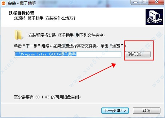Click the 选择目标位置 heading
Screen dimensions: 165x118
pos(21,13)
